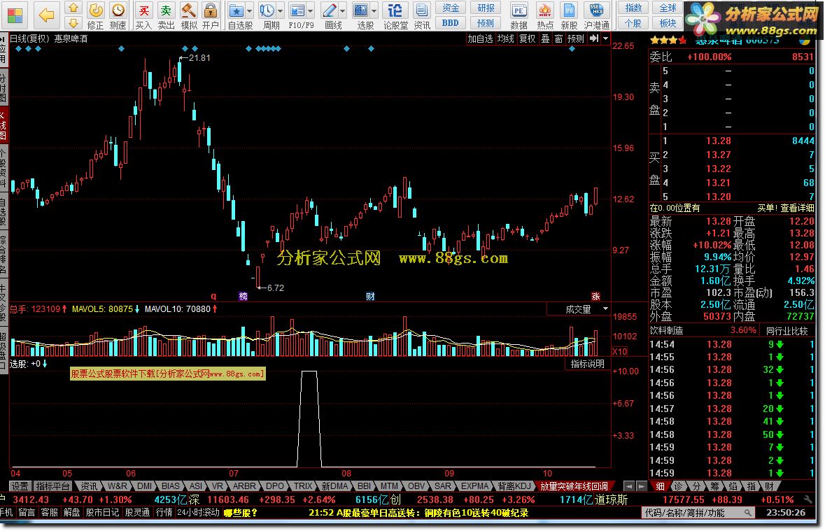Click the wrench settings icon in status bar

pyautogui.click(x=808, y=499)
